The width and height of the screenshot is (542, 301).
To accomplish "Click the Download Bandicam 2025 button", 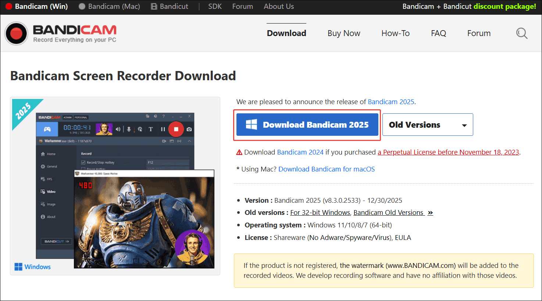I will click(x=307, y=124).
